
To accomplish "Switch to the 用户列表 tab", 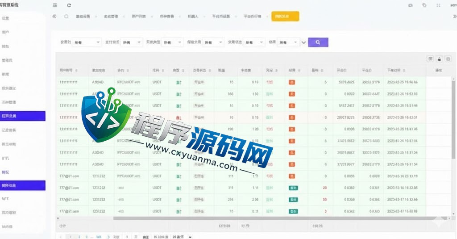I will [139, 17].
